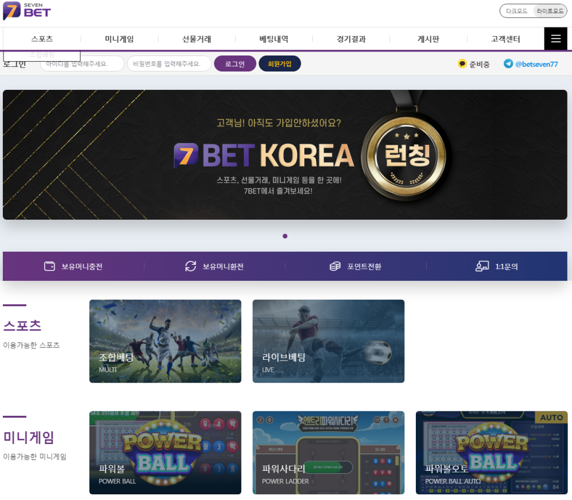Open the 경기결과 menu item
572x500 pixels.
(x=351, y=39)
